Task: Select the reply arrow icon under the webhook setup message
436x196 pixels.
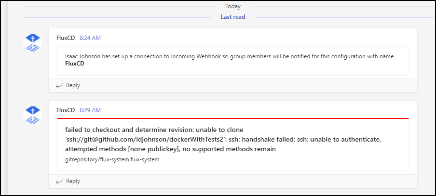Action: pyautogui.click(x=59, y=86)
